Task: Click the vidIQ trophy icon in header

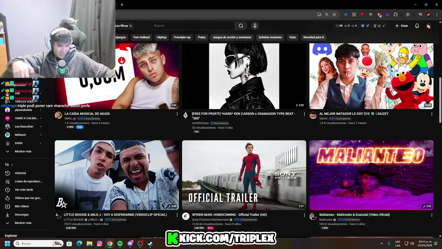Action: 374,26
